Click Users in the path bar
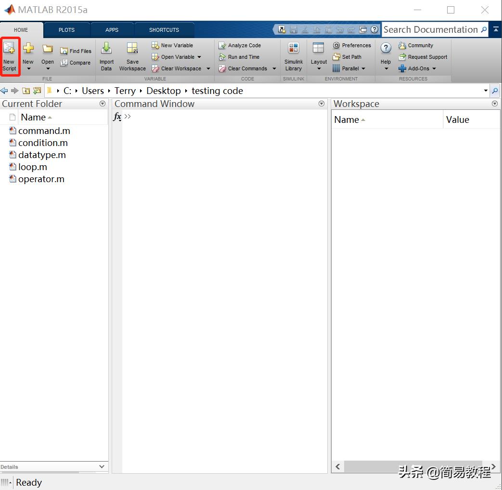502x490 pixels. [93, 91]
